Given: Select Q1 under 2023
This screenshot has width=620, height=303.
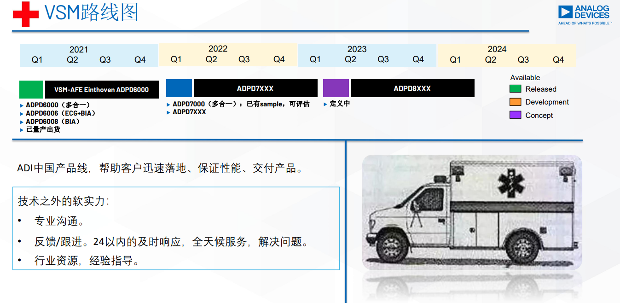Looking at the screenshot, I should click(x=315, y=59).
